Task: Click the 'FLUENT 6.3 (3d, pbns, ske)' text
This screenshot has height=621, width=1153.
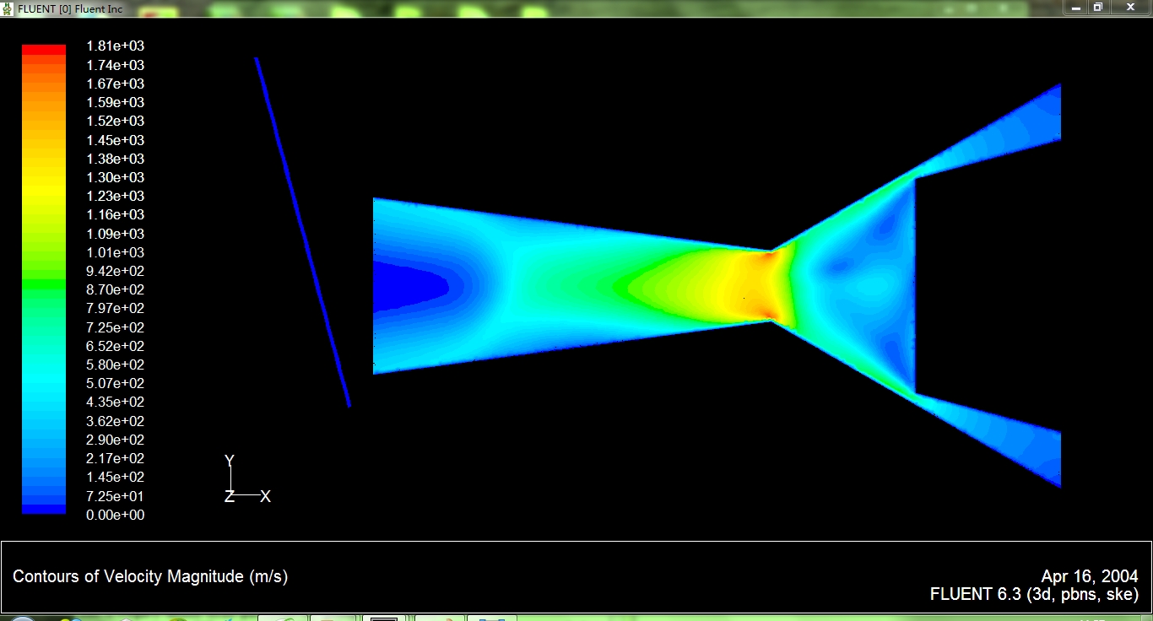Action: click(1033, 594)
